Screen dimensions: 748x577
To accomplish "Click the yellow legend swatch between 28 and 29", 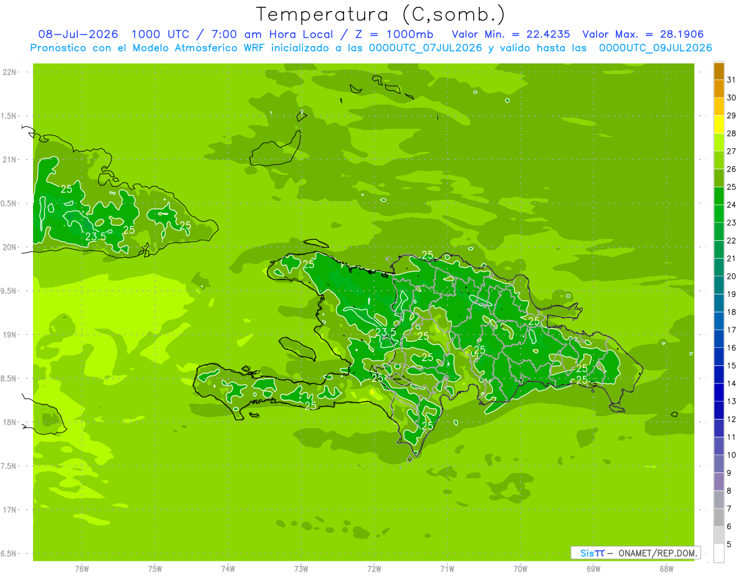I will (719, 124).
